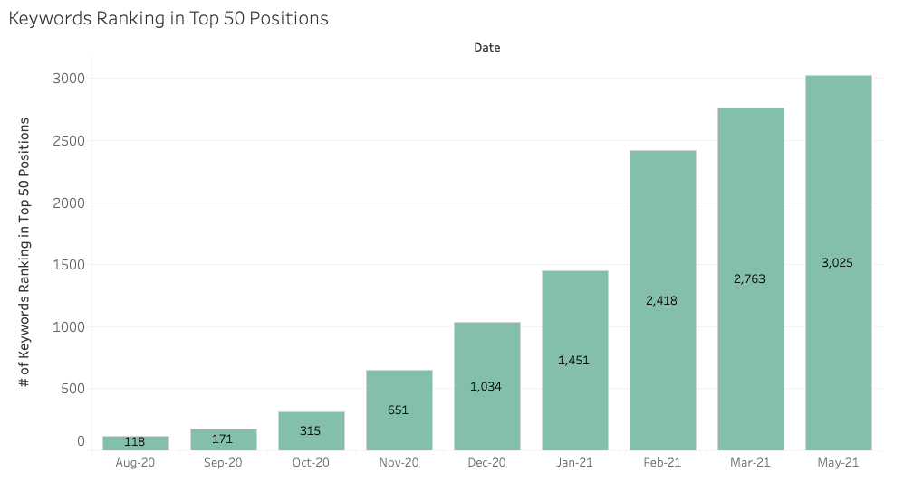Image resolution: width=904 pixels, height=481 pixels.
Task: Select the Feb-21 bar showing 2,418
Action: 662,300
